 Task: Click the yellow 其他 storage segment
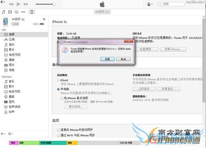(72, 143)
